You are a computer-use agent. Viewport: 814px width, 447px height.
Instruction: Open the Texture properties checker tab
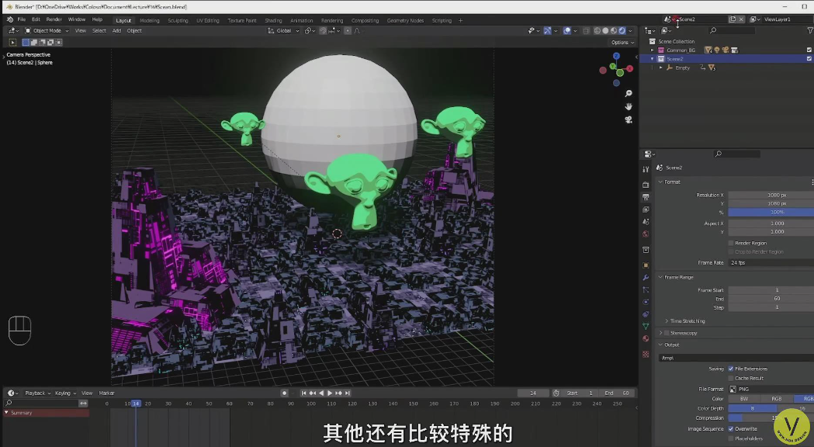(646, 354)
